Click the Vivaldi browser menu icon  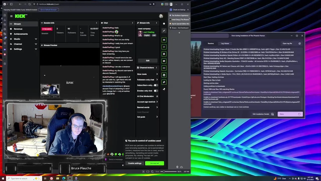point(5,4)
